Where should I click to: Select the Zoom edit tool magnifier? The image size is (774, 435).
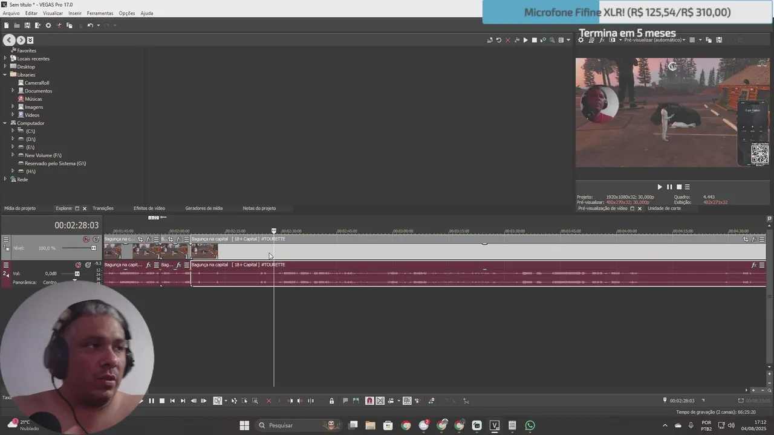point(255,401)
